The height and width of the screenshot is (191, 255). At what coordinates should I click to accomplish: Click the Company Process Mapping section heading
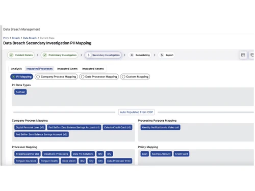[30, 121]
